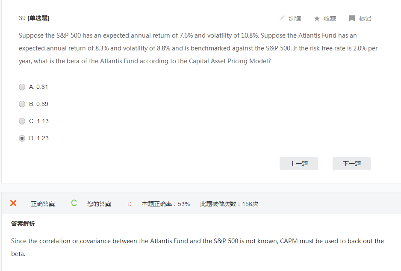Select radio option D. 1.23
This screenshot has width=401, height=271.
tap(22, 138)
